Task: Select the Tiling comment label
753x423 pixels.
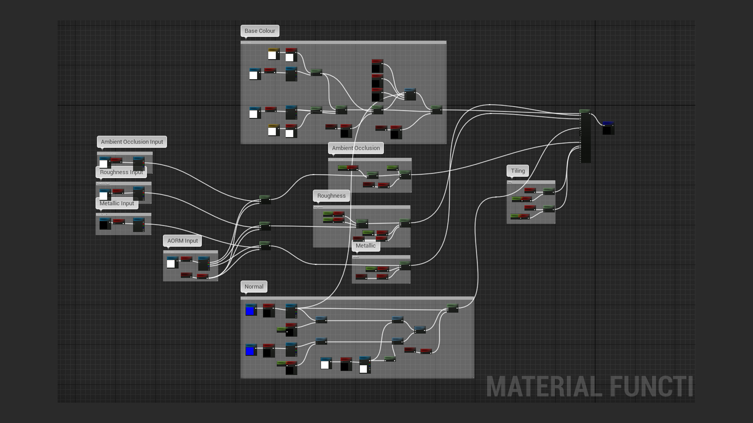Action: click(517, 171)
